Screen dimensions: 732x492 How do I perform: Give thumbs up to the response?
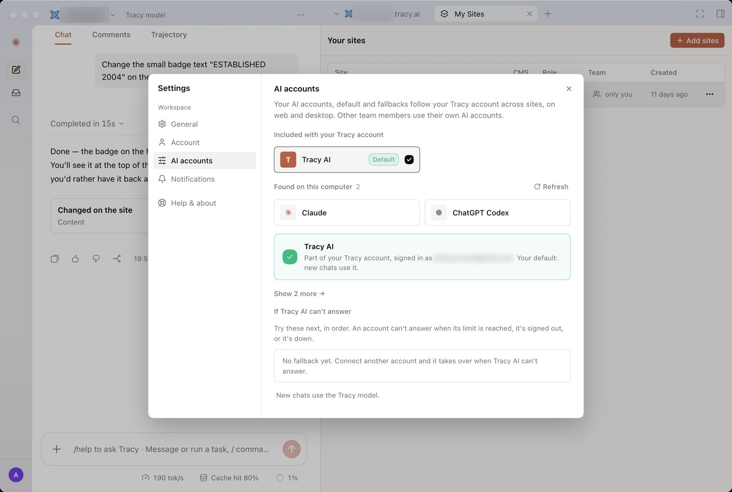75,259
